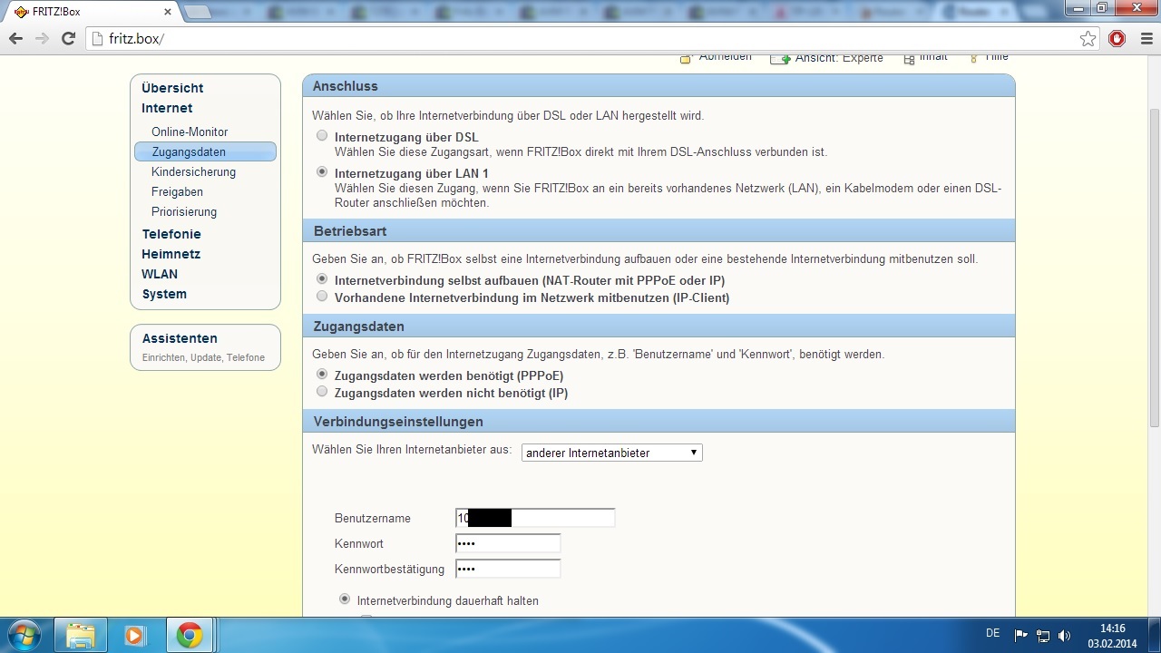
Task: Choose Internetverbindung selbst aufbauen option
Action: point(322,279)
